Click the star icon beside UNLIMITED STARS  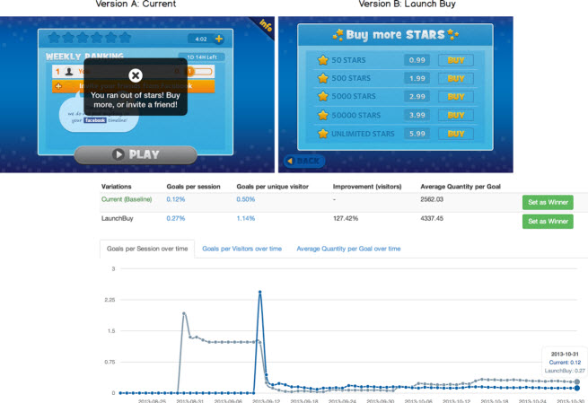[323, 133]
